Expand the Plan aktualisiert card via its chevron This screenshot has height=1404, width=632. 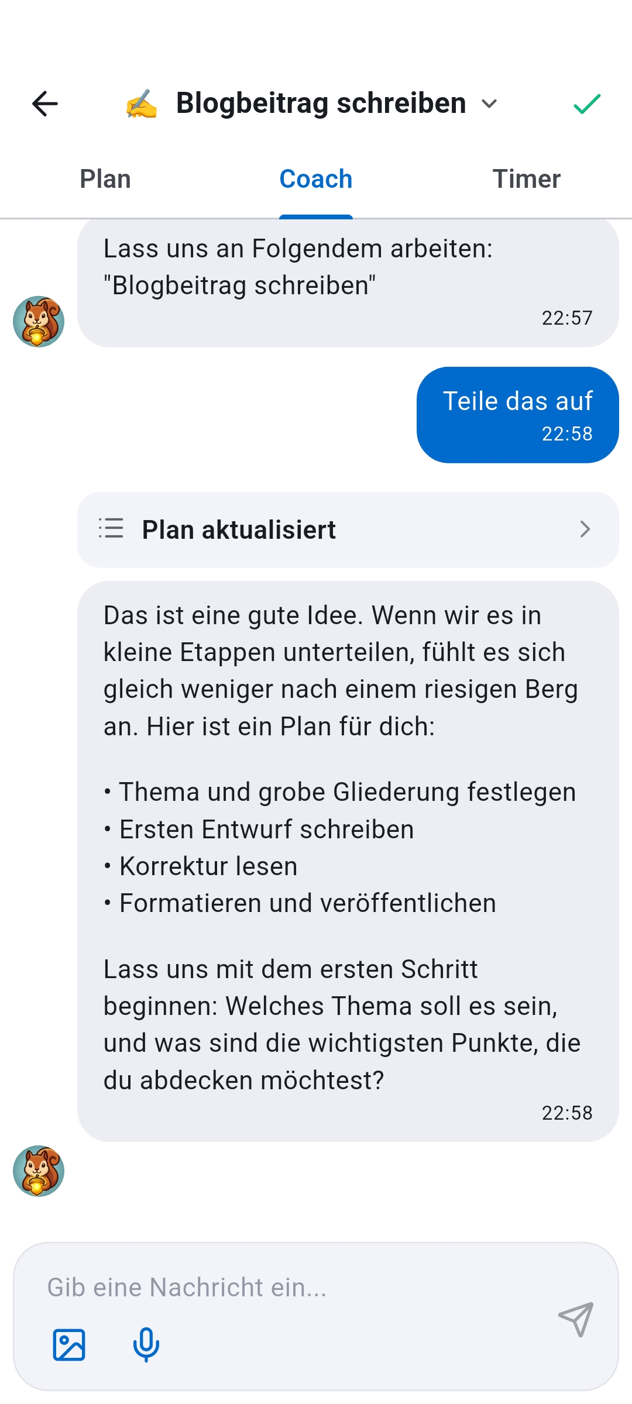click(585, 530)
